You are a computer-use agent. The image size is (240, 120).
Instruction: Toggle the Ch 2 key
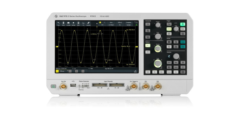[148, 52]
